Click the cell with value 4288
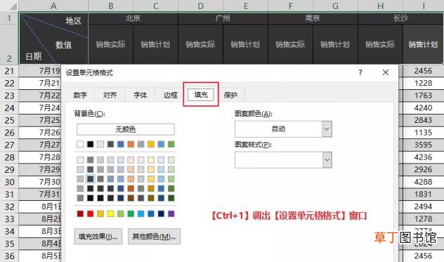Image resolution: width=444 pixels, height=262 pixels. [423, 182]
